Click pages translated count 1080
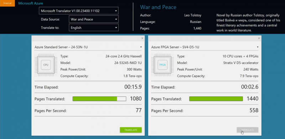Viewport: 285px width, 139px height. click(136, 99)
